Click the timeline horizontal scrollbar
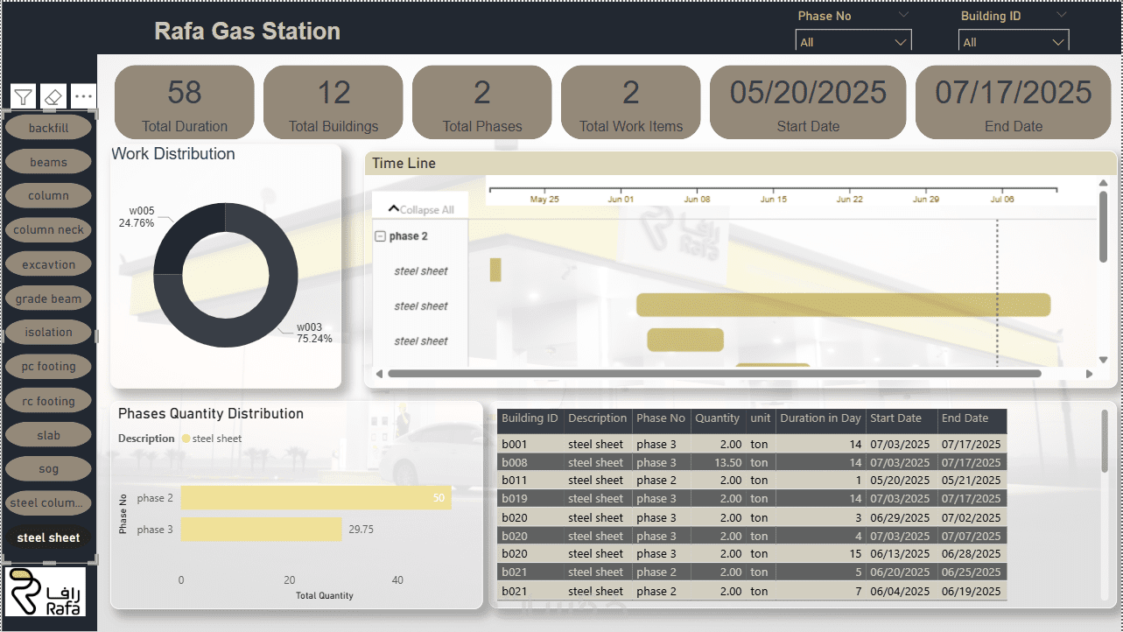This screenshot has width=1123, height=632. click(x=714, y=374)
